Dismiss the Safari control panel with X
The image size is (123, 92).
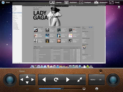click(x=101, y=71)
